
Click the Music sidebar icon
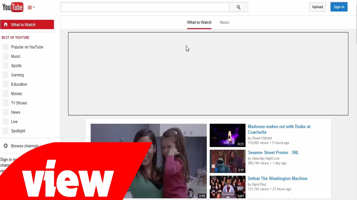click(x=6, y=56)
